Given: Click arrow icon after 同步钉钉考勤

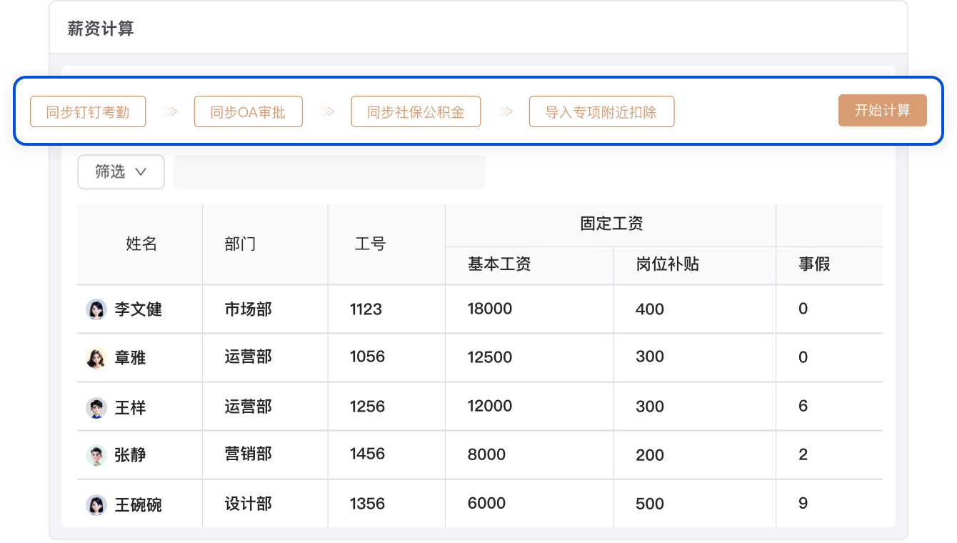Looking at the screenshot, I should click(171, 111).
